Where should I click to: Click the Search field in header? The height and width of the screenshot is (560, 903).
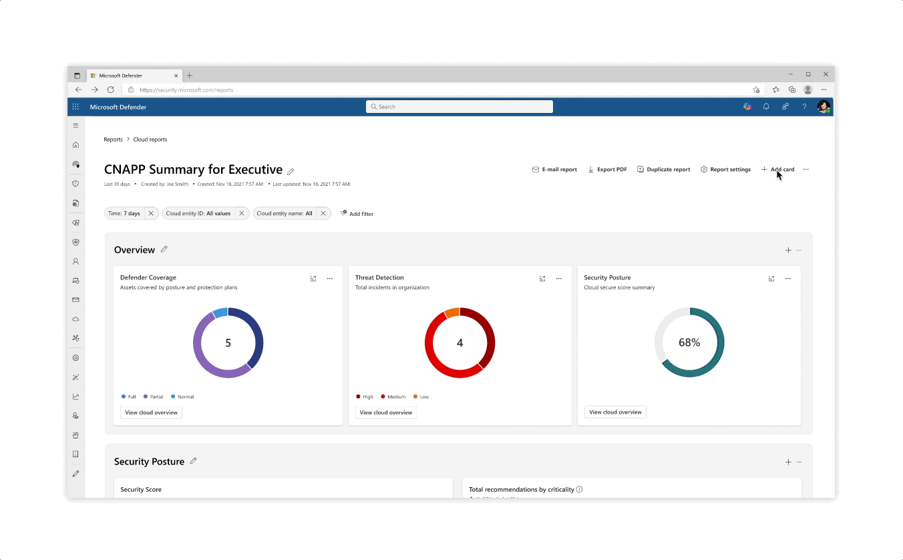pos(460,107)
